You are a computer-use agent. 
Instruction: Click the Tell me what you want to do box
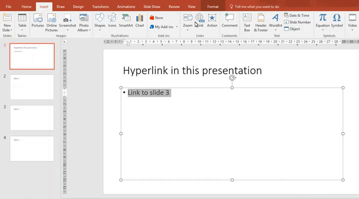254,6
